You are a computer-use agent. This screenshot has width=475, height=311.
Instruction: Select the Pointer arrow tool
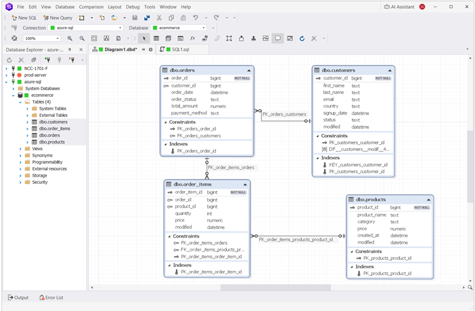pyautogui.click(x=144, y=38)
